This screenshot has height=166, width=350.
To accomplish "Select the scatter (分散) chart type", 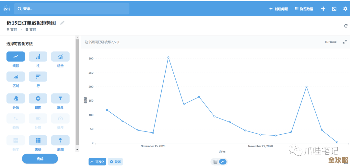I will (x=16, y=99).
